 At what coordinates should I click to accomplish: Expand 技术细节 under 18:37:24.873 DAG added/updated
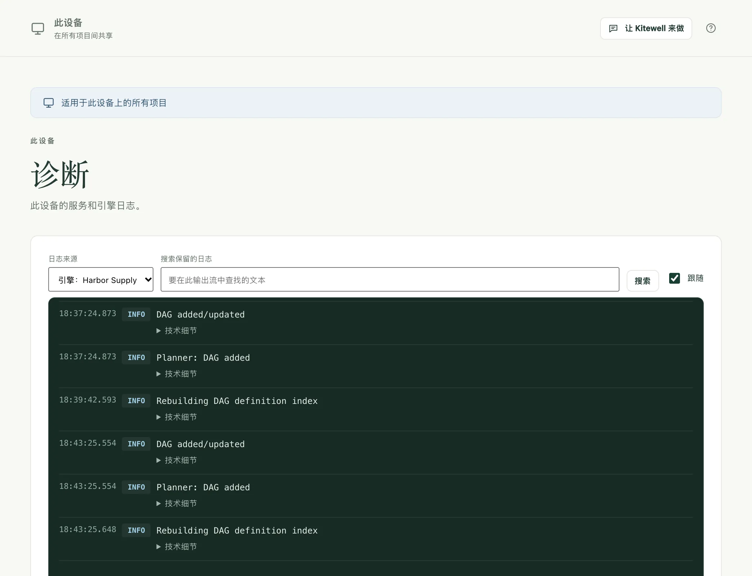[177, 330]
